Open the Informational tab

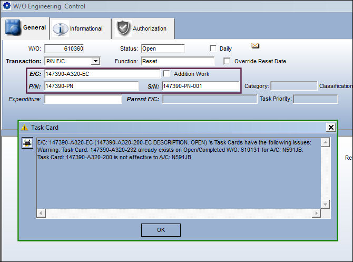(81, 28)
